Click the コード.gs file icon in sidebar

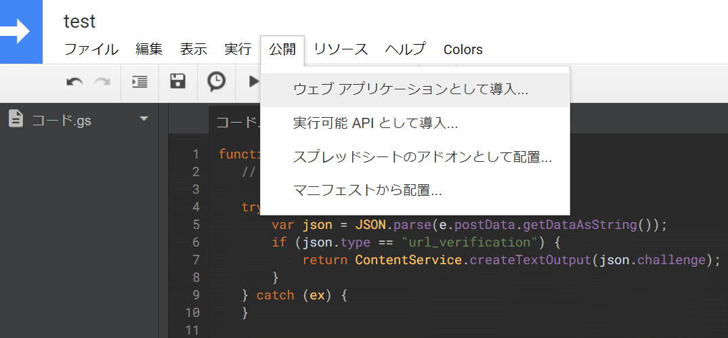pyautogui.click(x=16, y=120)
